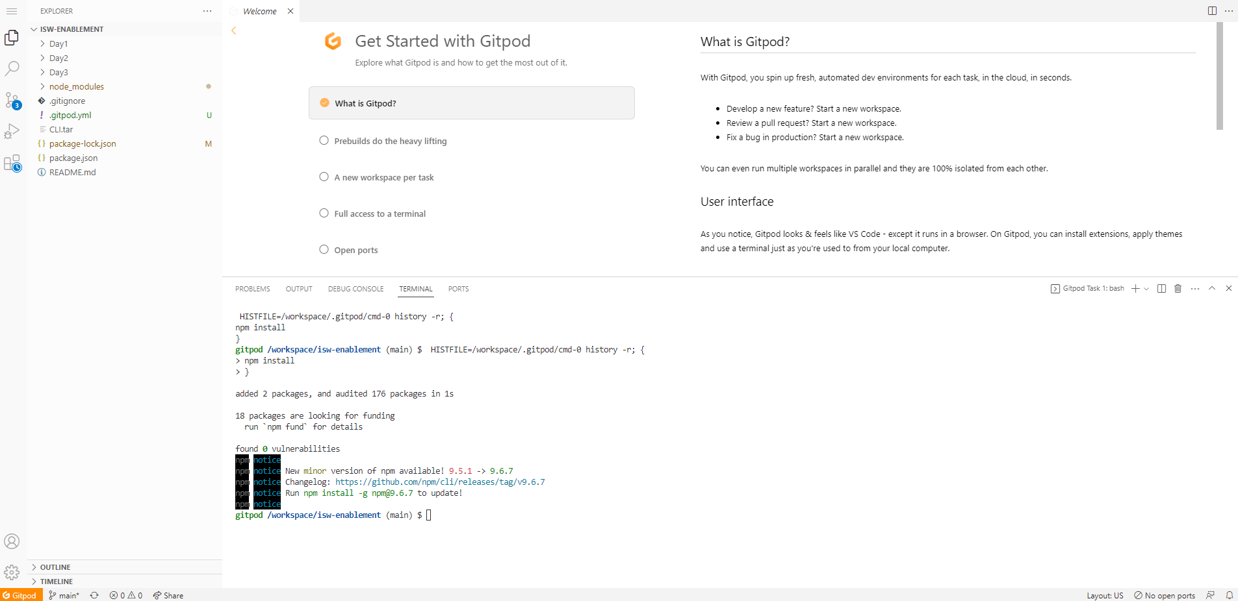Open the launch profile dropdown arrow

pyautogui.click(x=1146, y=289)
